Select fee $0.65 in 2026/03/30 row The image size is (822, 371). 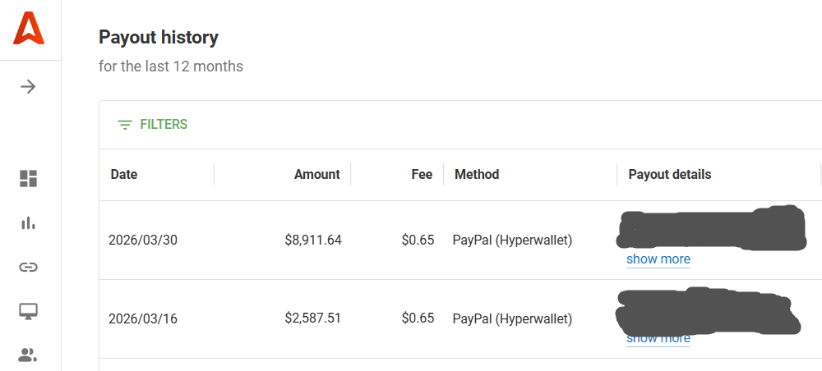[x=418, y=240]
